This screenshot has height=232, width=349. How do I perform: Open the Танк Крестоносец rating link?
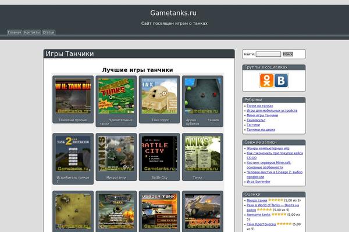point(261,224)
